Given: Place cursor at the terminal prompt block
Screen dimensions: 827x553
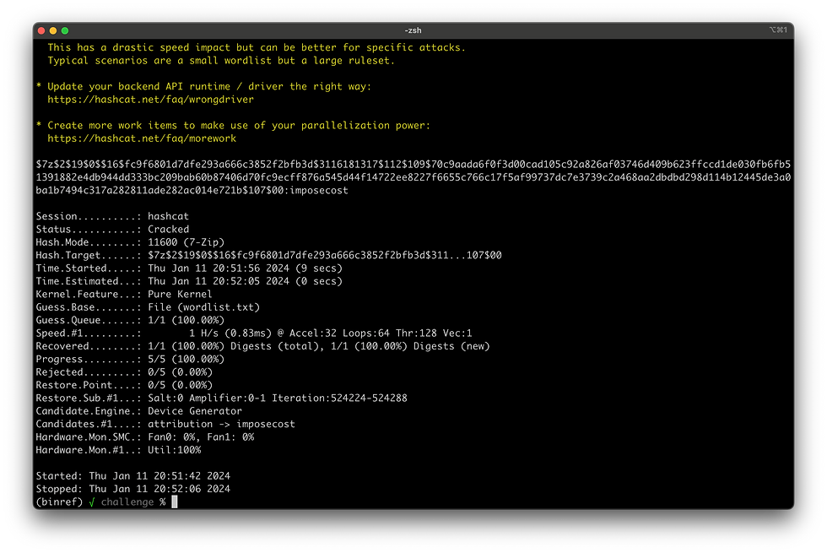Looking at the screenshot, I should 175,502.
